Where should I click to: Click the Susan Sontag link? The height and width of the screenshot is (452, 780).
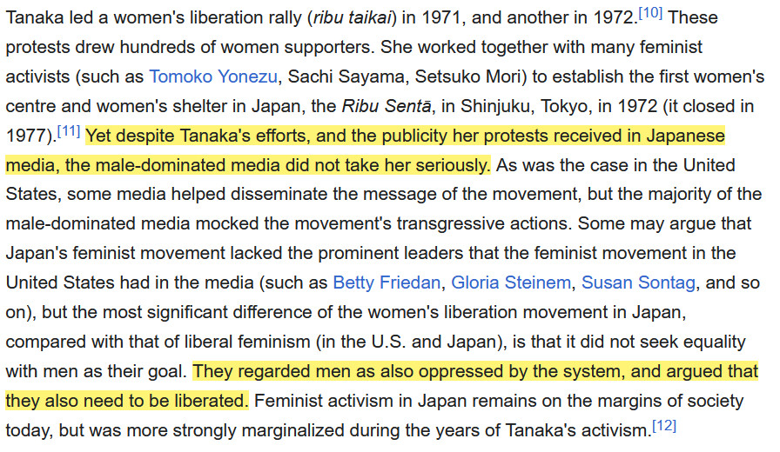638,282
